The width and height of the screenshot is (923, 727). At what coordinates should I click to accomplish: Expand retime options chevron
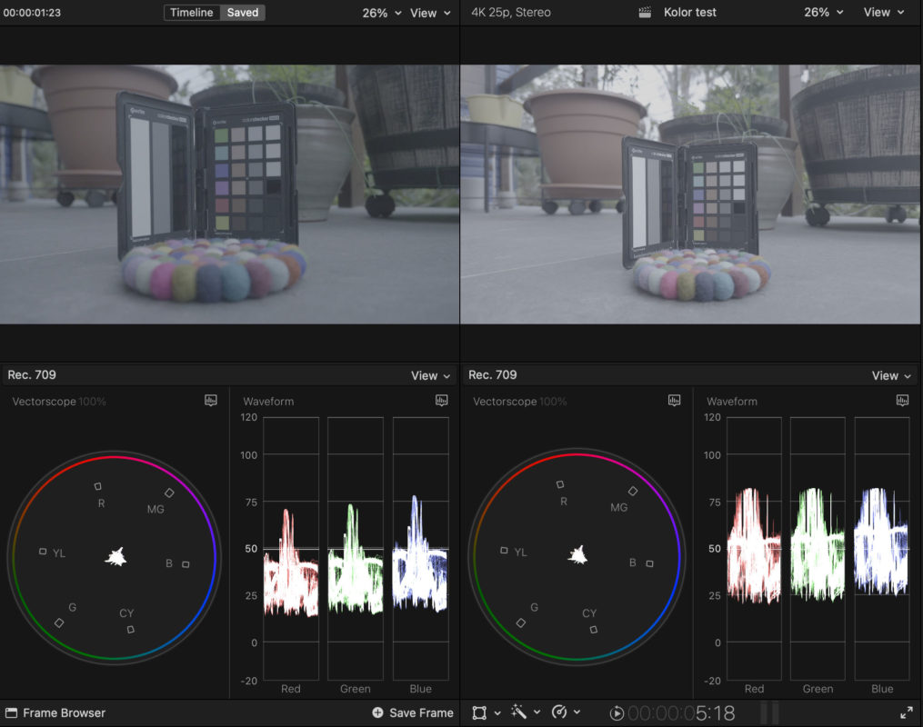pos(577,712)
